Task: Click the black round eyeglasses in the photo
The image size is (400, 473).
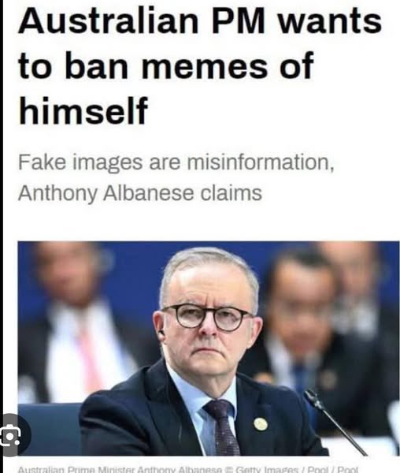Action: point(207,318)
